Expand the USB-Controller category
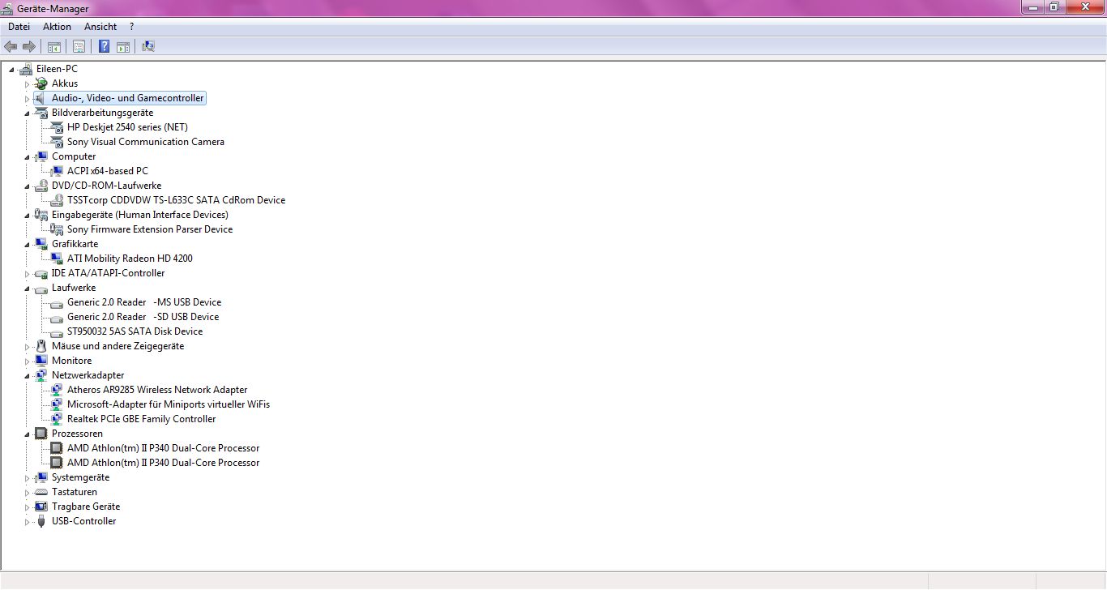The image size is (1107, 590). (27, 521)
